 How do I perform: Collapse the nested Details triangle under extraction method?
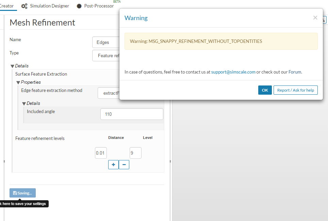24,104
